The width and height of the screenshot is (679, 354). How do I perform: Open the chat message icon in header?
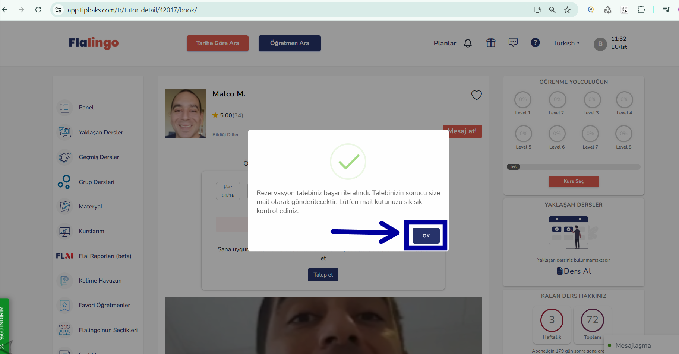coord(513,42)
